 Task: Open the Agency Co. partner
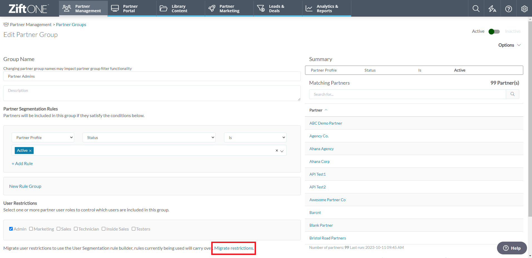point(319,136)
